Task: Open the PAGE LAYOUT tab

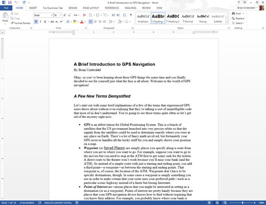Action: (91, 8)
